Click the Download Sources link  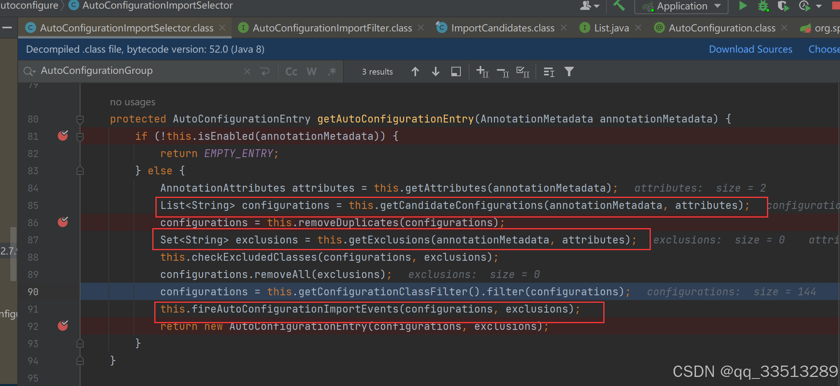pos(750,49)
